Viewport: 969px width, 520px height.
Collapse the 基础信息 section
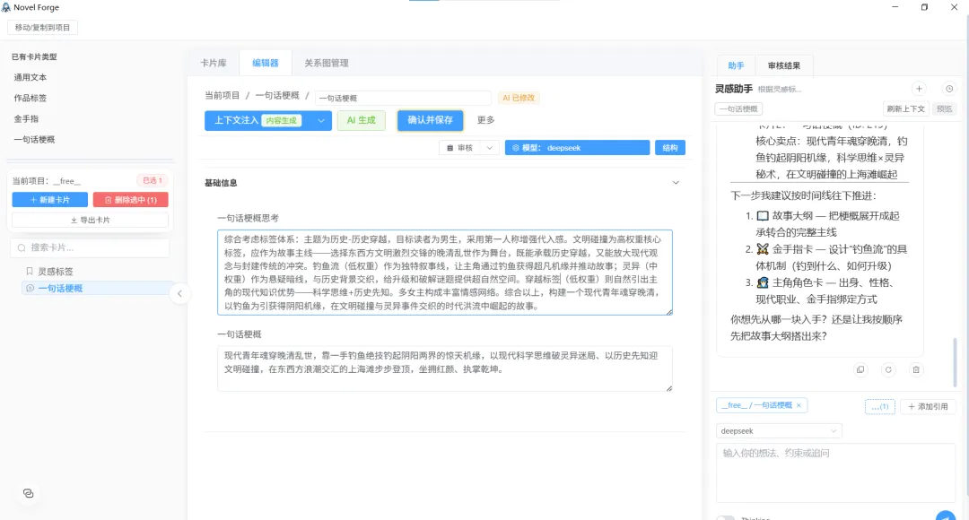pos(676,183)
